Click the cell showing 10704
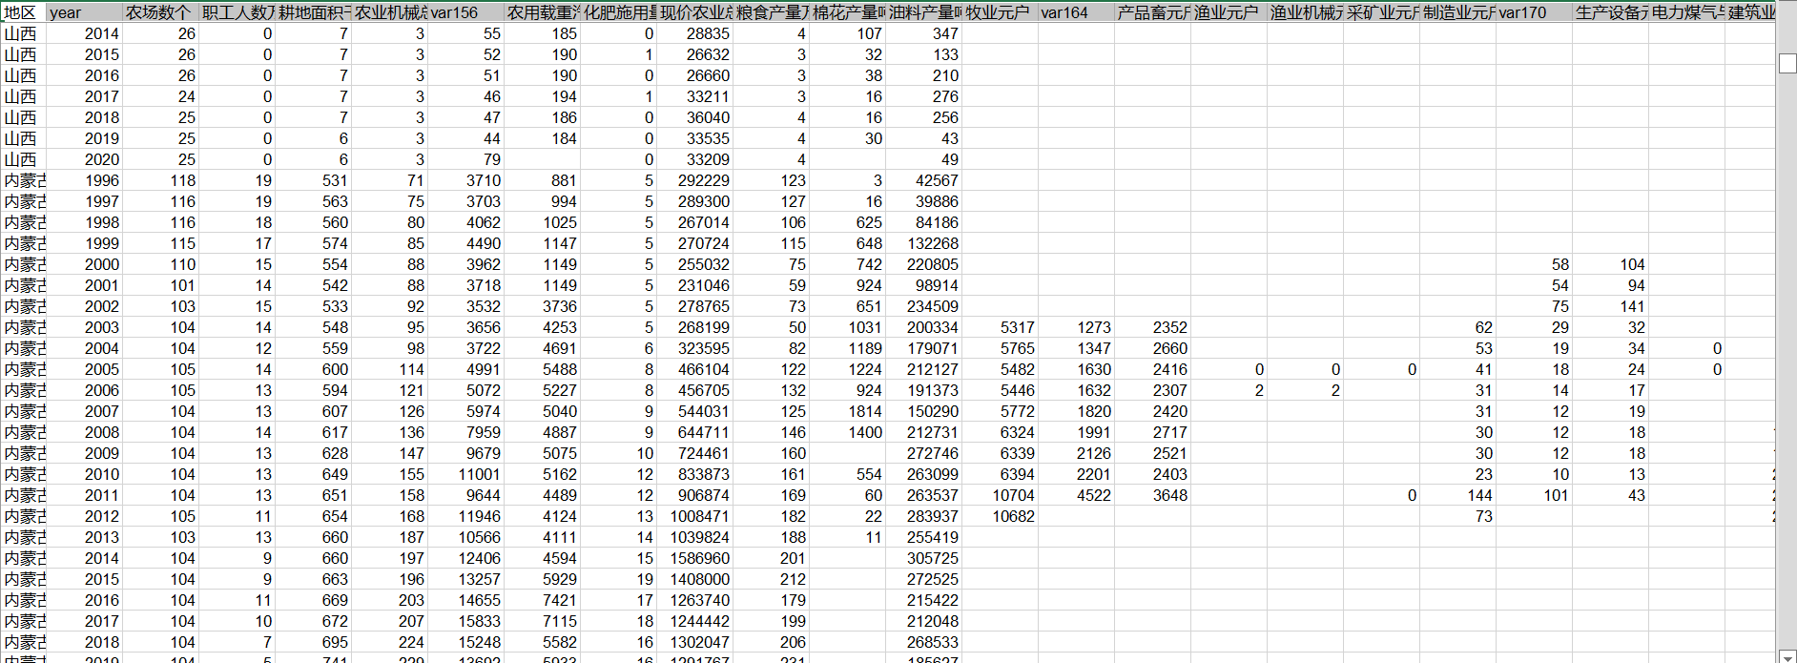Image resolution: width=1797 pixels, height=663 pixels. (1000, 495)
